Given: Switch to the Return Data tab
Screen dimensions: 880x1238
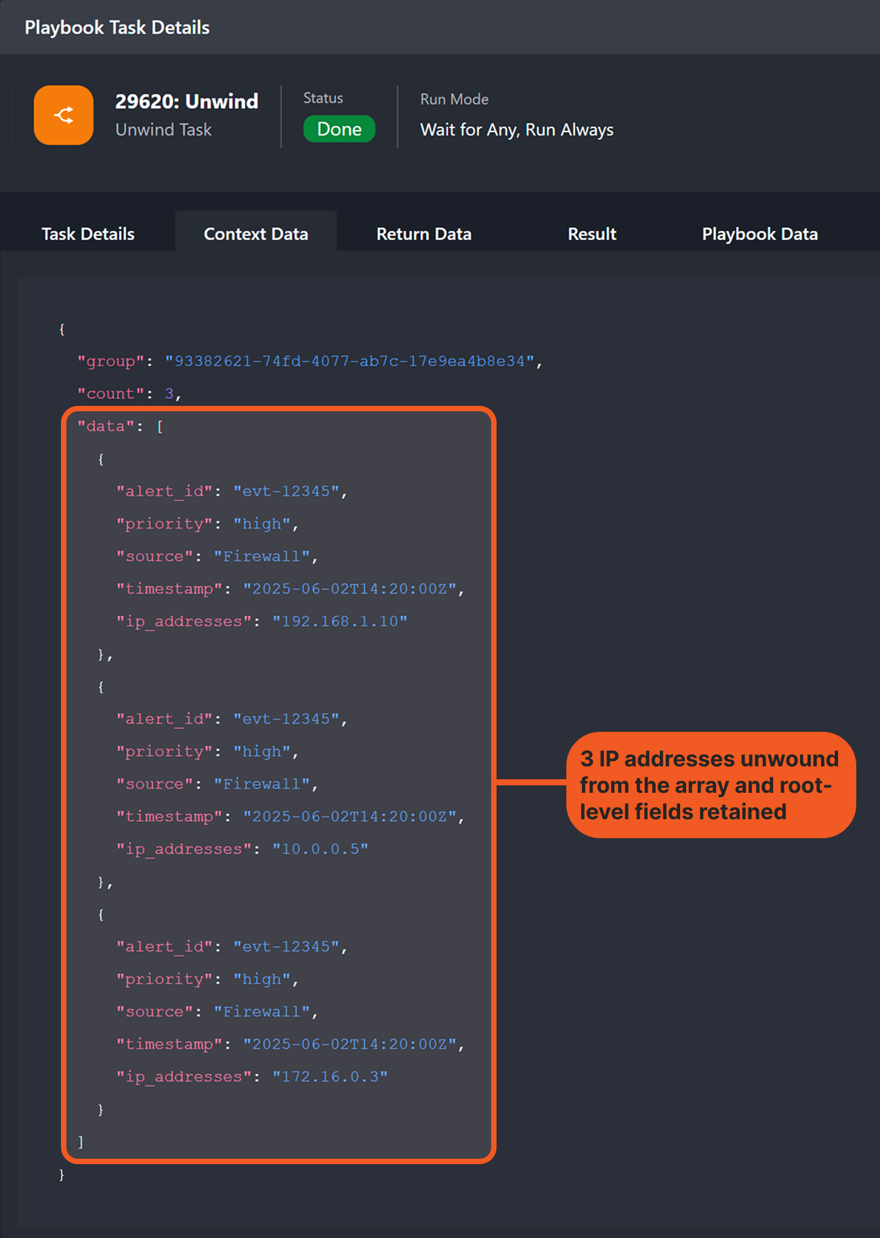Looking at the screenshot, I should coord(423,234).
